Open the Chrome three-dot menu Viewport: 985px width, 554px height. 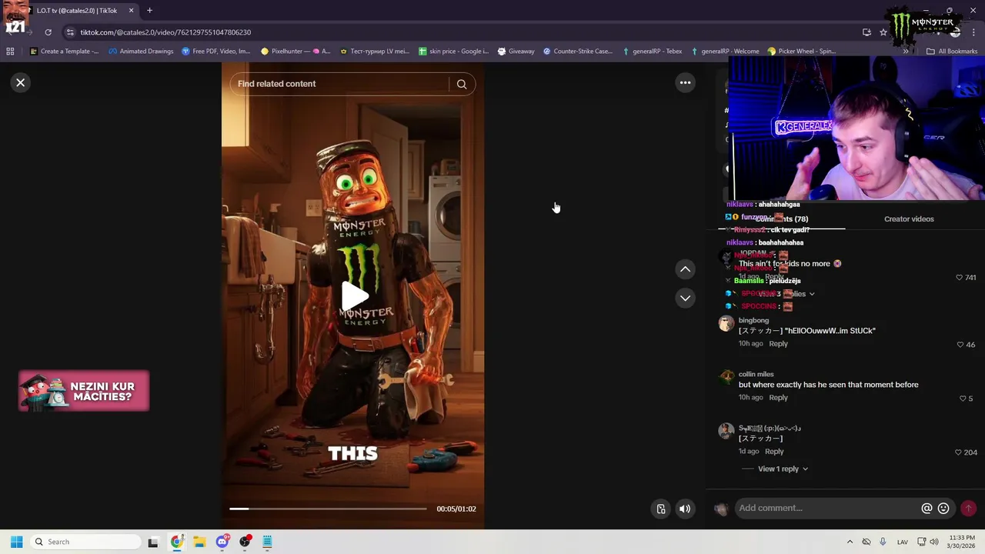pyautogui.click(x=973, y=32)
